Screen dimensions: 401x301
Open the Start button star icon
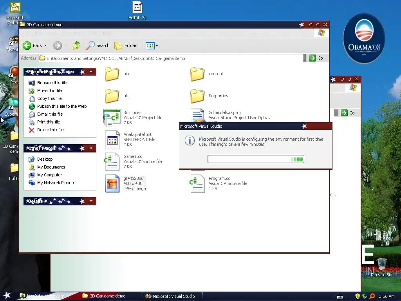(7, 296)
